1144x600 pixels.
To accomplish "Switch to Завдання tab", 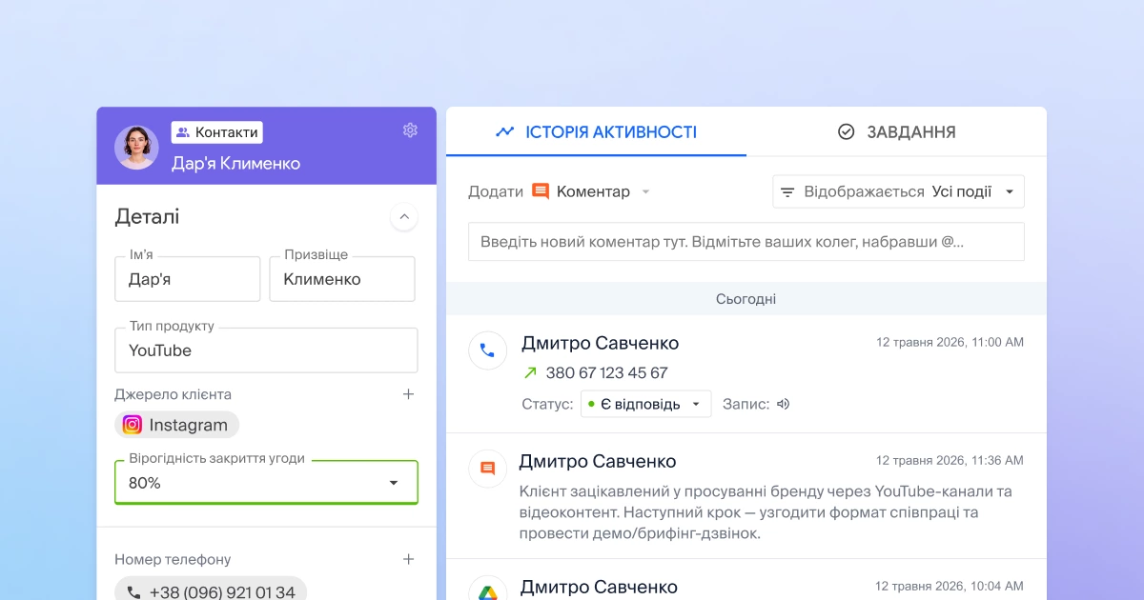I will pos(896,131).
